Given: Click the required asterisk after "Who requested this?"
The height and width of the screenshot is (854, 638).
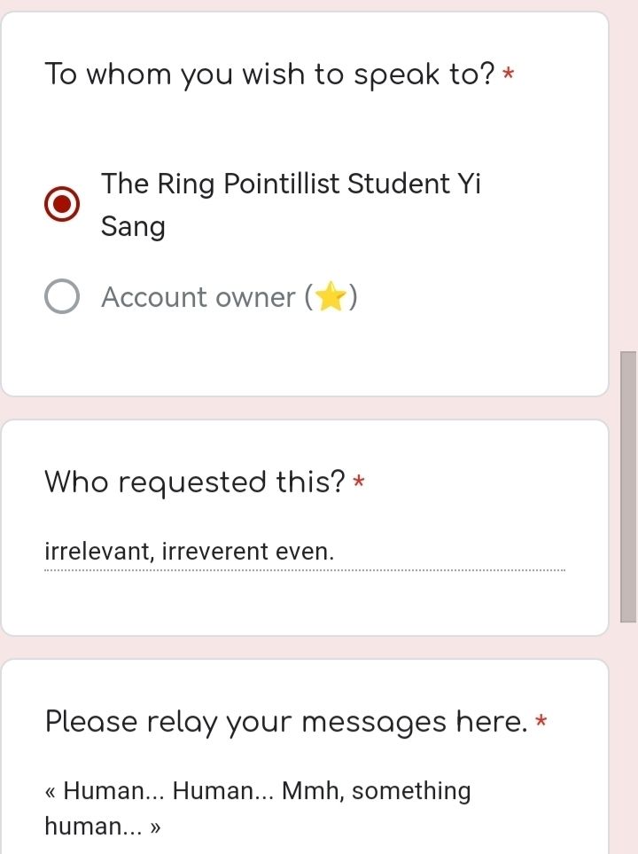Looking at the screenshot, I should click(359, 482).
